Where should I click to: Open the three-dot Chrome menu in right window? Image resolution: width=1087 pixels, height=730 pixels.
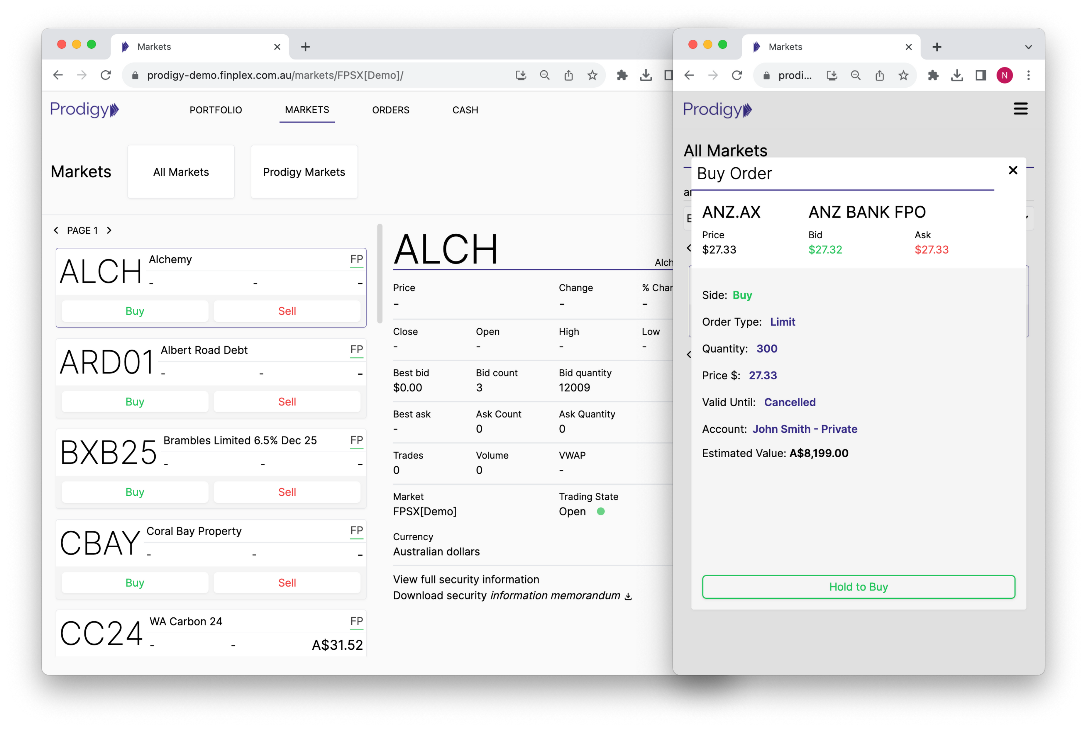tap(1028, 75)
